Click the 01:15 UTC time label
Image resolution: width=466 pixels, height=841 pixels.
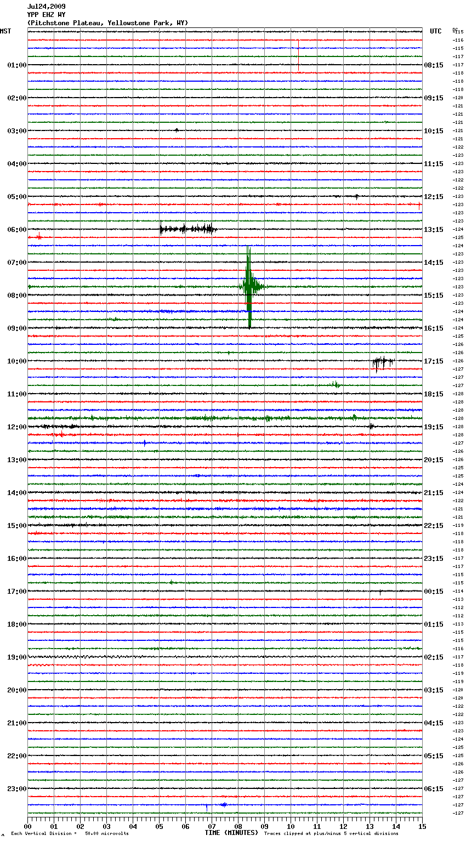434,624
